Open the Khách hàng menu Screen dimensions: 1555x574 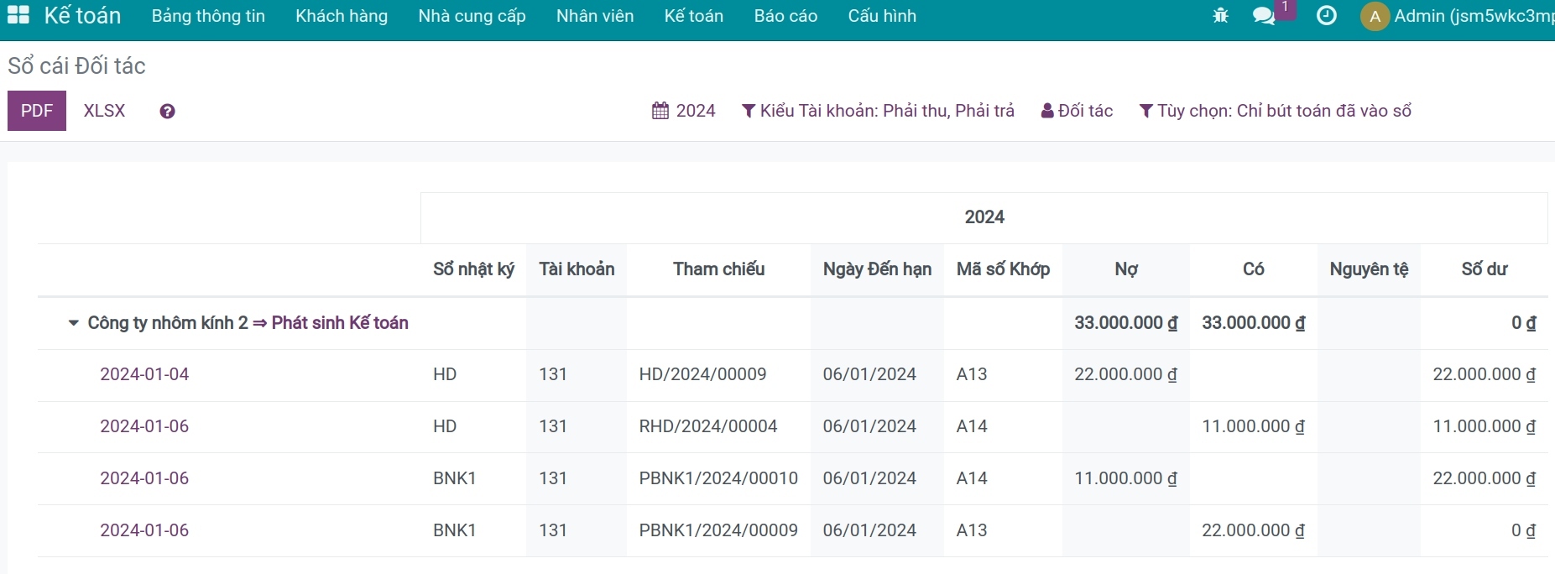[x=342, y=16]
